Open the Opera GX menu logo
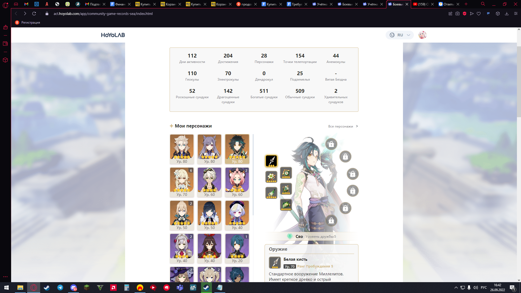Viewport: 521px width, 293px height. click(5, 5)
